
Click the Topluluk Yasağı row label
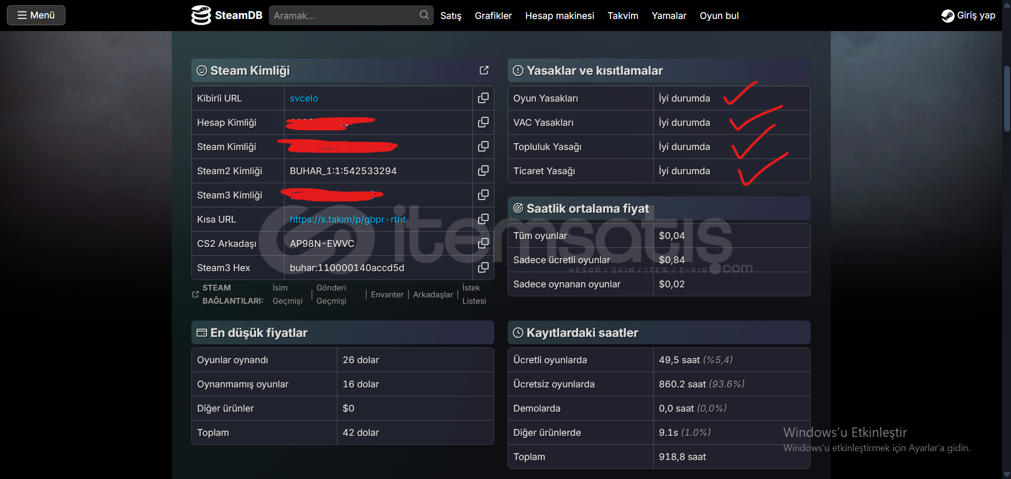[547, 147]
